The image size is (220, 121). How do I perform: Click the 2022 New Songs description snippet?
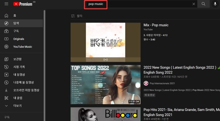[182, 90]
